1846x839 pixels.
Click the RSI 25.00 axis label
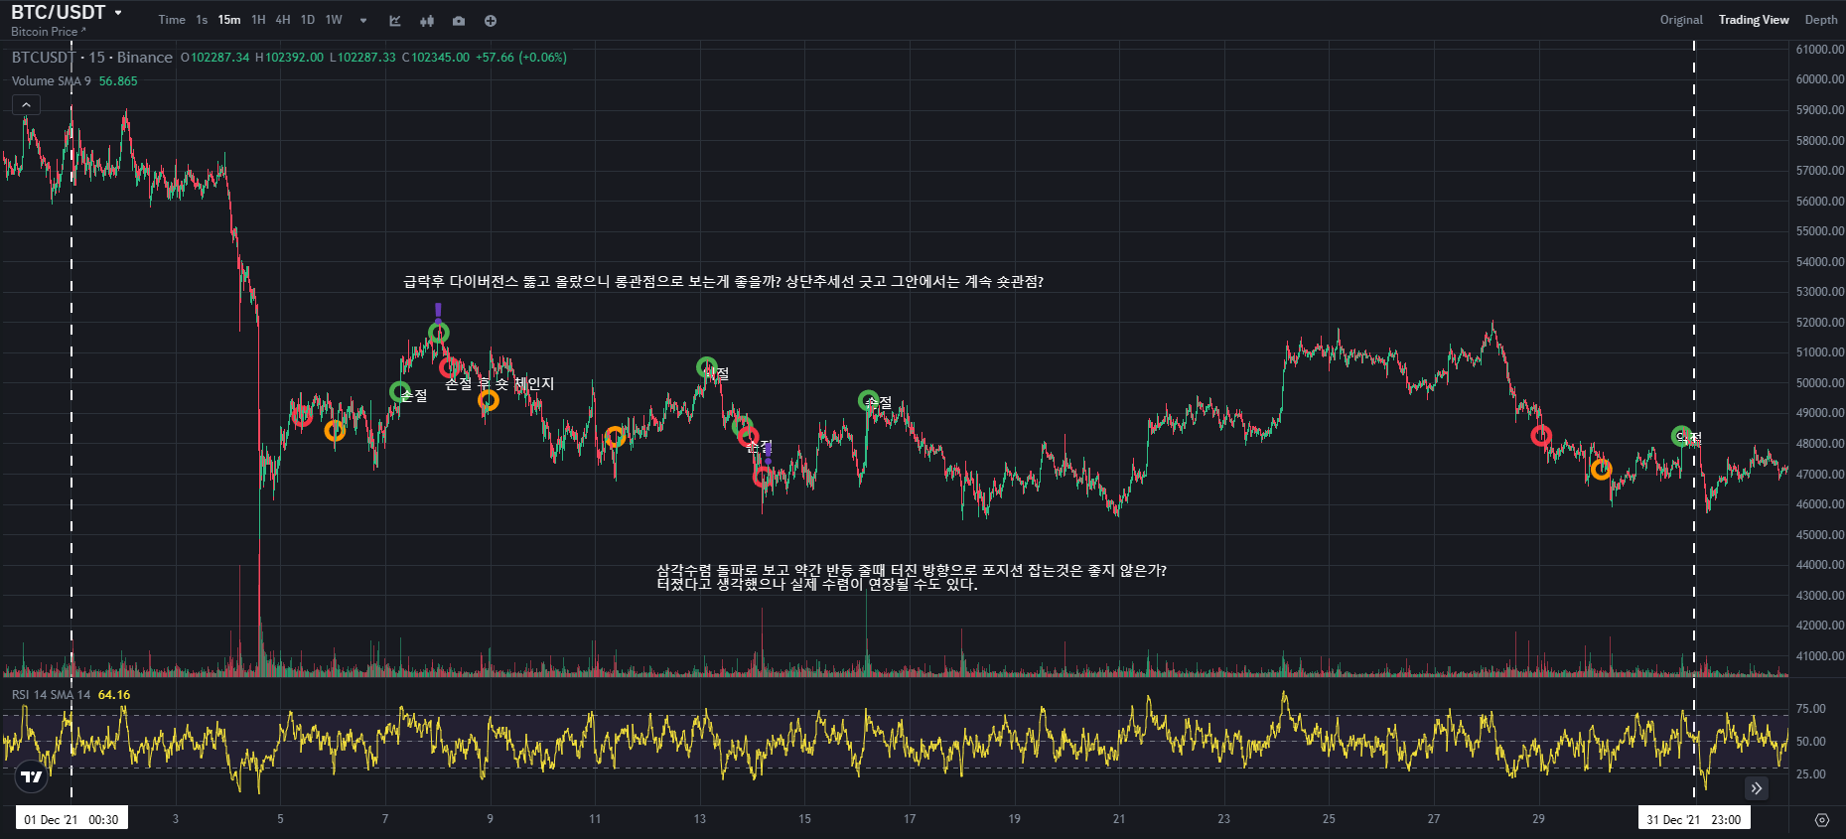1811,774
